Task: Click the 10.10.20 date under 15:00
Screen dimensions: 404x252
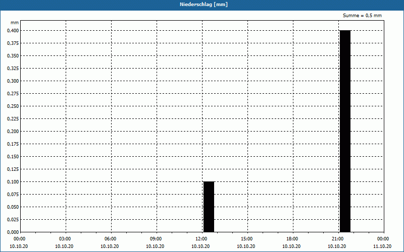Action: pyautogui.click(x=246, y=246)
